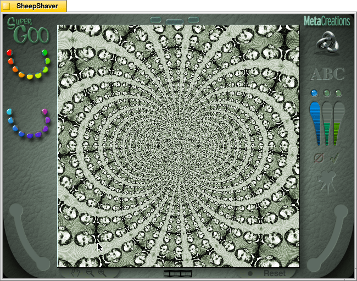The image size is (357, 281).
Task: Click the Reset button
Action: click(x=275, y=273)
